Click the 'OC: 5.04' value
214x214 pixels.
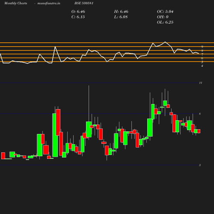click(x=165, y=12)
